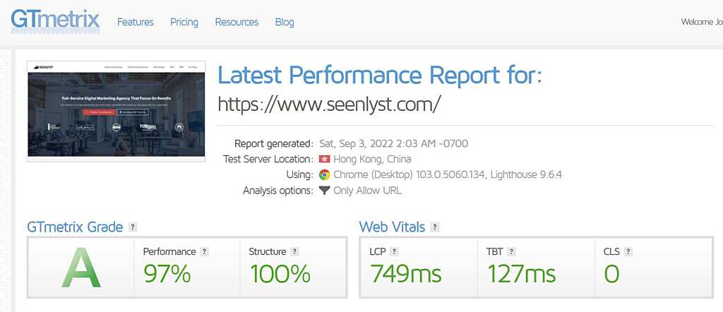Go to the Blog page
The image size is (723, 312).
[x=285, y=22]
